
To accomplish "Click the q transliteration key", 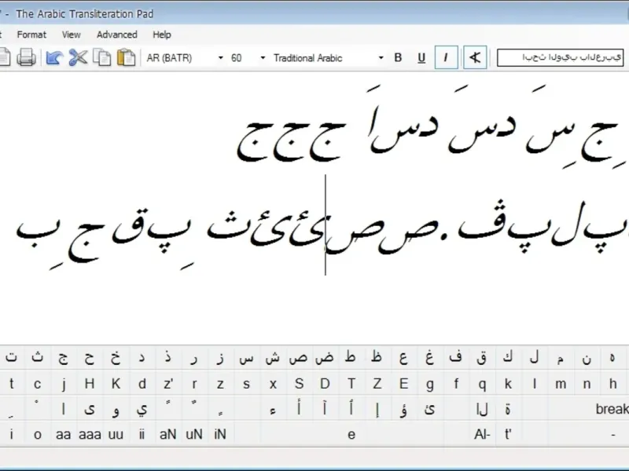I will (x=482, y=384).
